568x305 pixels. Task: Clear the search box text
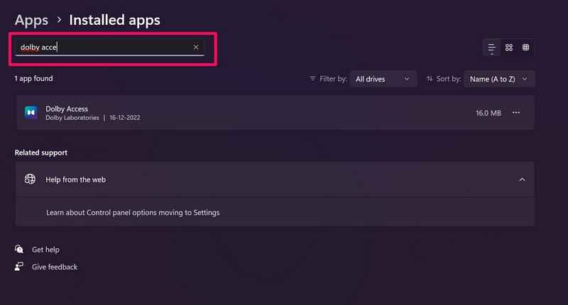[196, 48]
